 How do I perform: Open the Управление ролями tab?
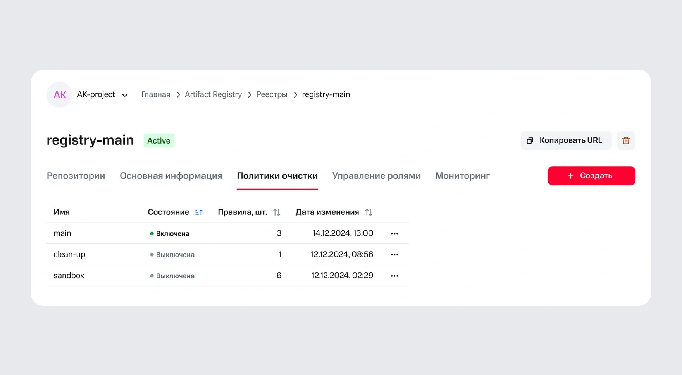377,176
